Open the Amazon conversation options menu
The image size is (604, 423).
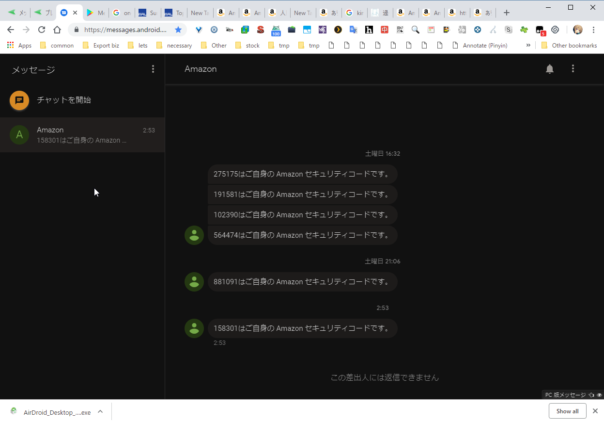[573, 69]
